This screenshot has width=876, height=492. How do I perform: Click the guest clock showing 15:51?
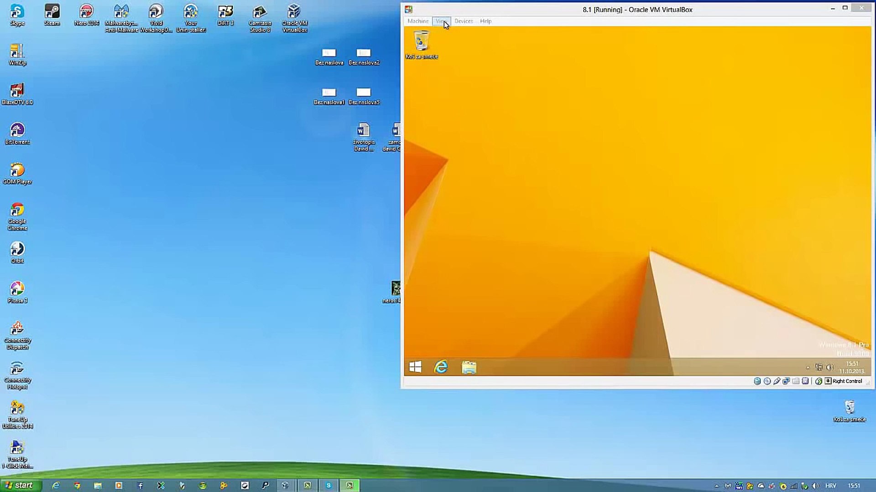(x=852, y=367)
